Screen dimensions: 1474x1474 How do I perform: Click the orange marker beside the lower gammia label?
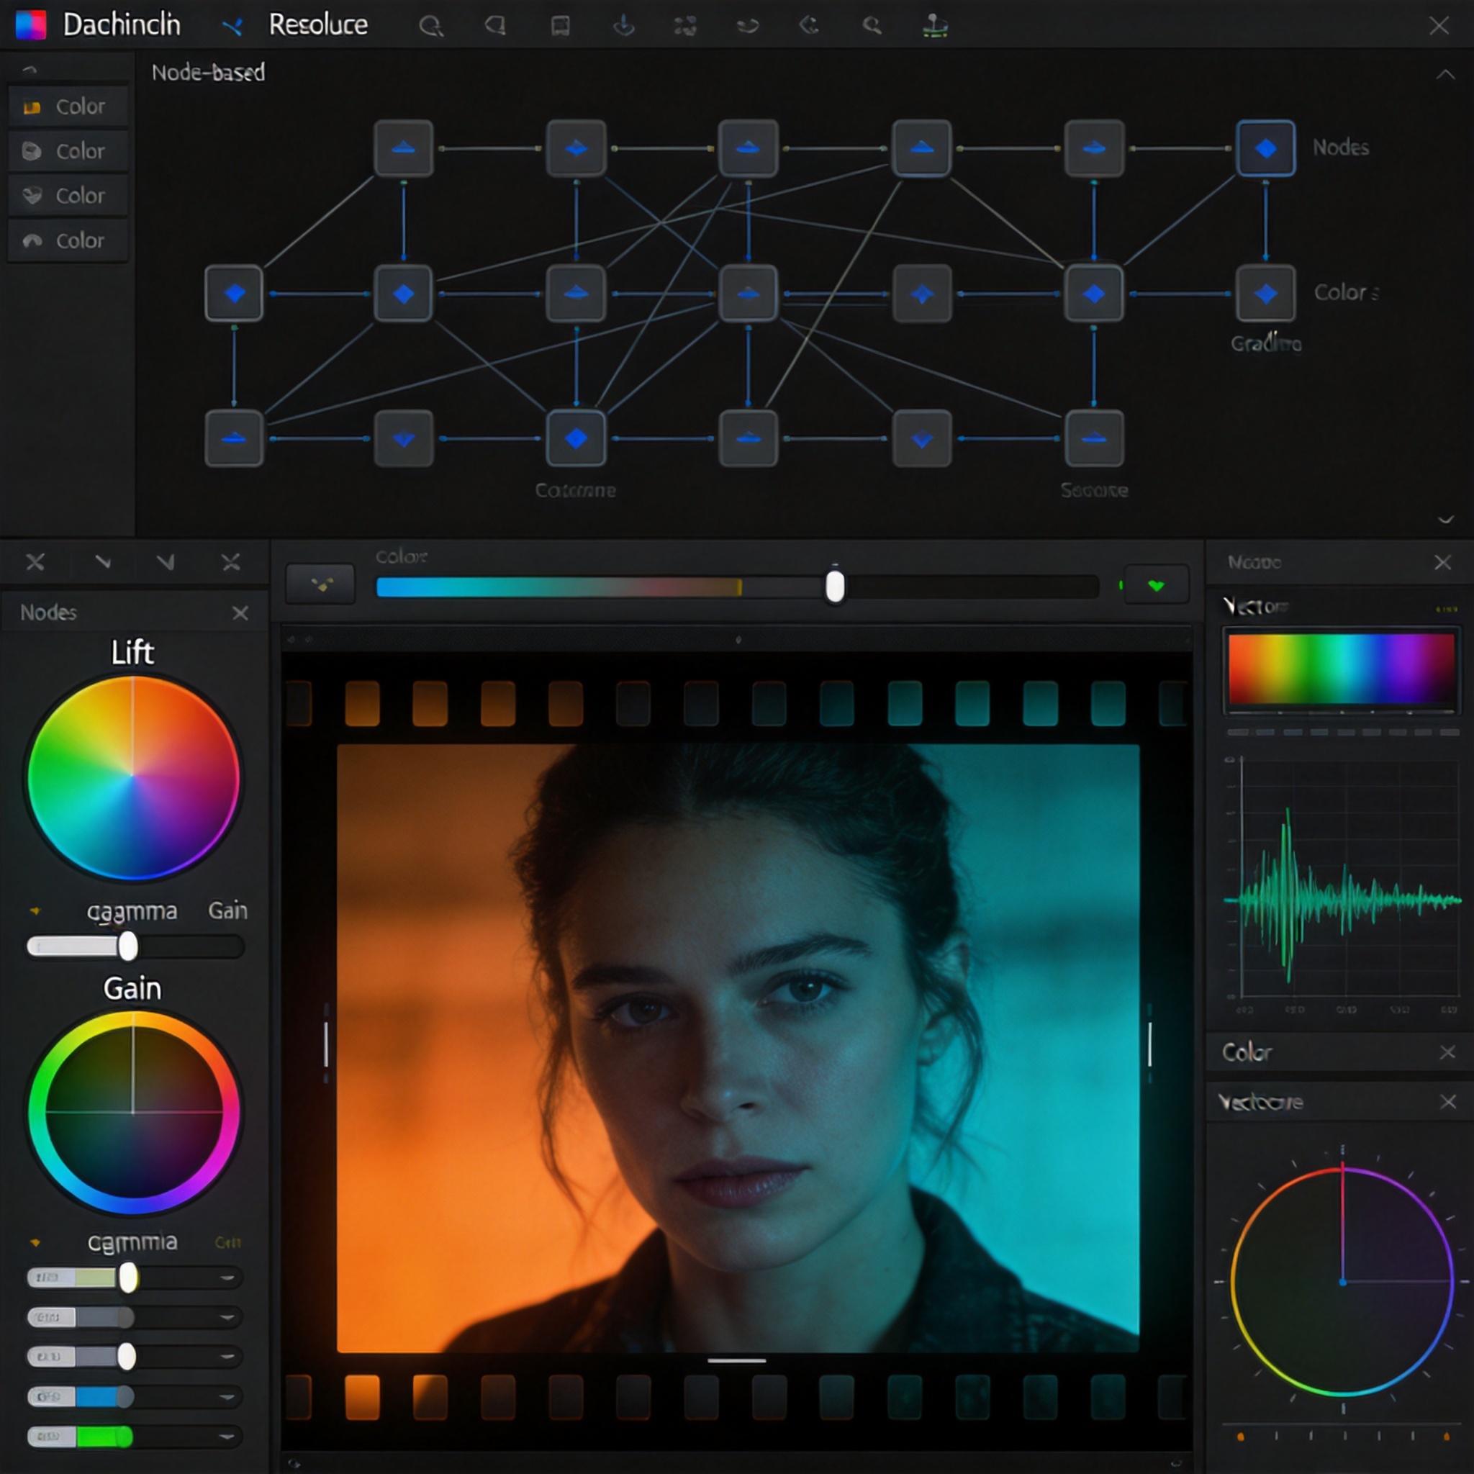tap(35, 1242)
